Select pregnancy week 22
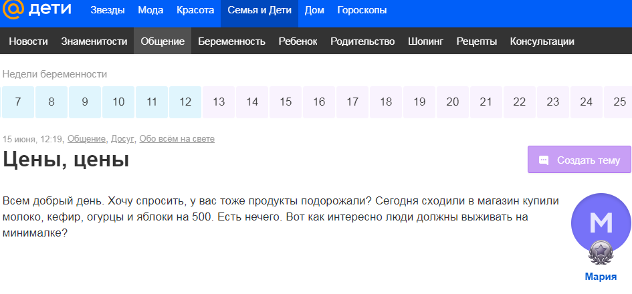The height and width of the screenshot is (294, 632). click(520, 102)
